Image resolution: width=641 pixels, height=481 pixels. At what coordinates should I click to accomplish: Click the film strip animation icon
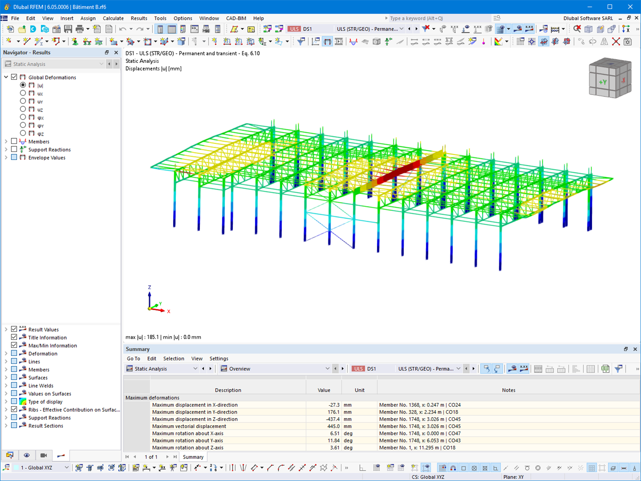point(339,41)
